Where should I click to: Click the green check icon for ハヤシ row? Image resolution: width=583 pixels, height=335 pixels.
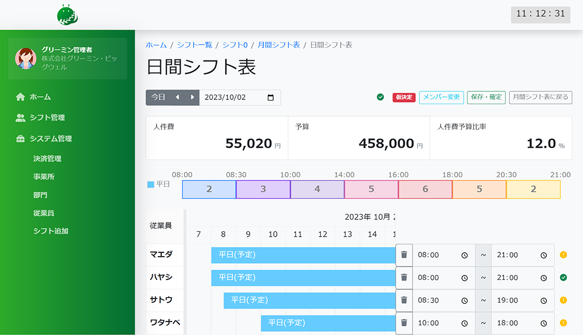tap(563, 278)
